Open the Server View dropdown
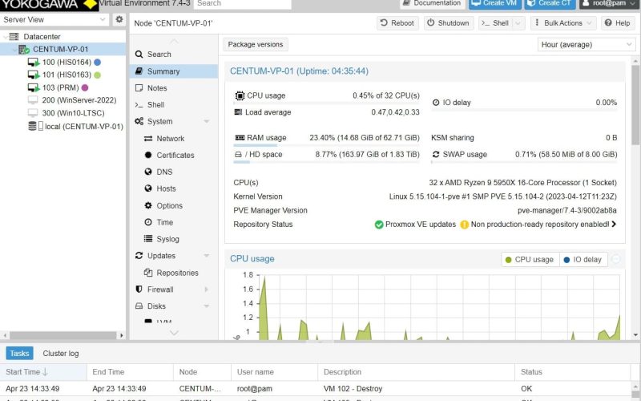 (103, 19)
